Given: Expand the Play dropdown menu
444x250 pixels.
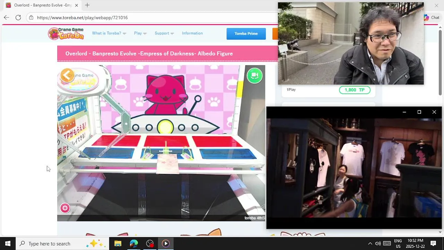Looking at the screenshot, I should coord(140,33).
